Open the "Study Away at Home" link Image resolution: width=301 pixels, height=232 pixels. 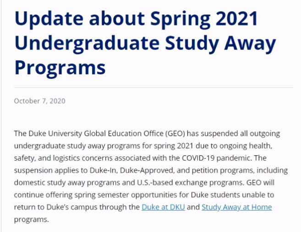[x=236, y=207]
